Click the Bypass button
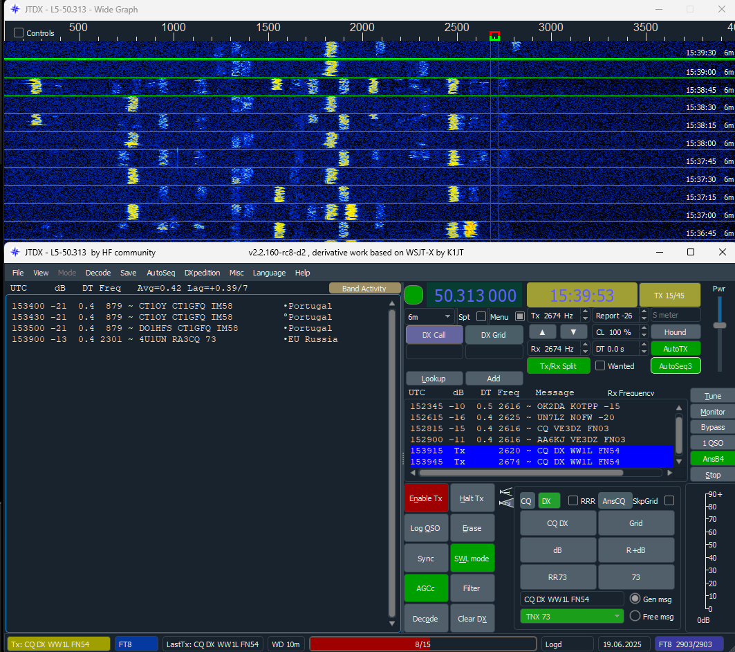The image size is (735, 652). click(712, 427)
